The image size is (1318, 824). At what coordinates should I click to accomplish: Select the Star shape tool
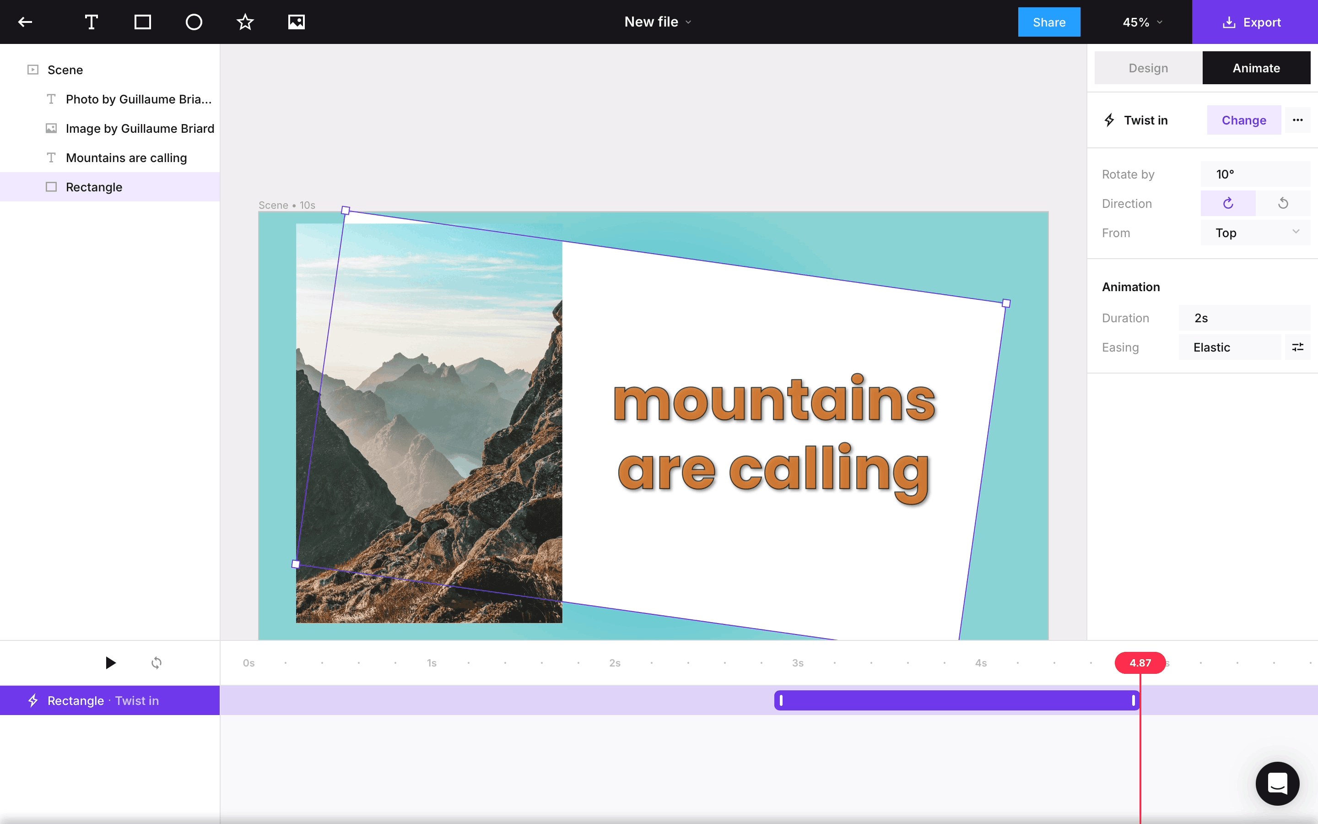[245, 22]
